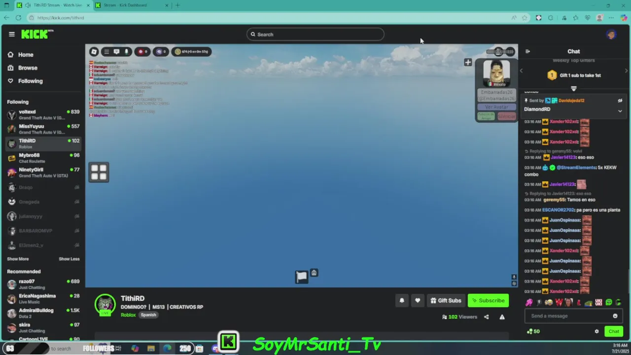Insert the pink hand emote
The height and width of the screenshot is (355, 631).
[529, 302]
